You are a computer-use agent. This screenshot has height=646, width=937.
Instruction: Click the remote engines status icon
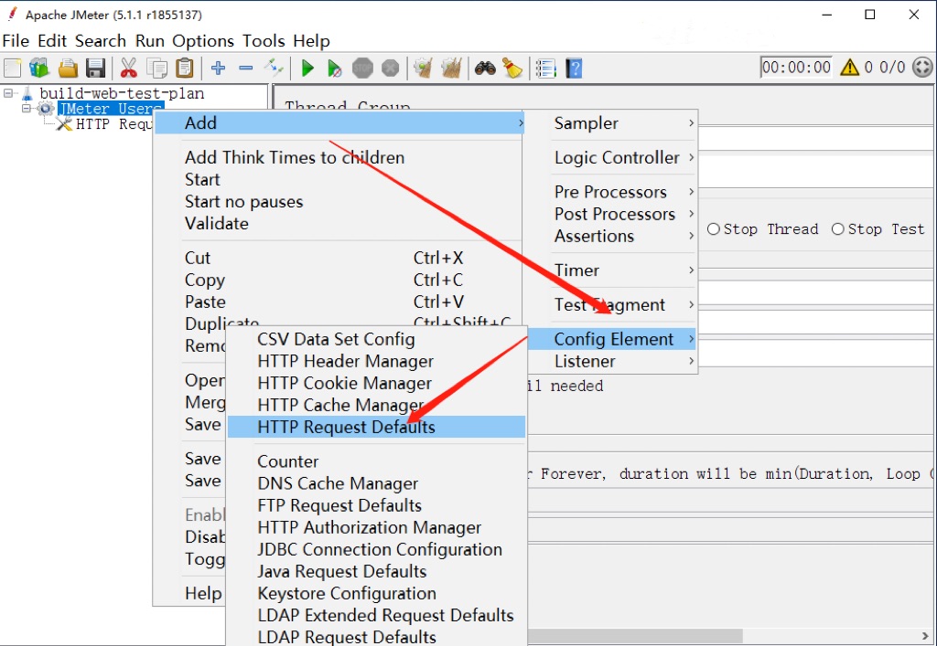coord(923,68)
